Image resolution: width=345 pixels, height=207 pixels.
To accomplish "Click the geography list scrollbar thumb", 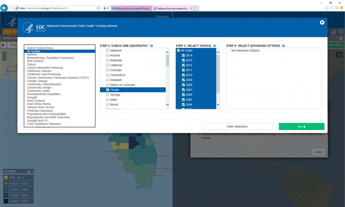I will pyautogui.click(x=167, y=61).
